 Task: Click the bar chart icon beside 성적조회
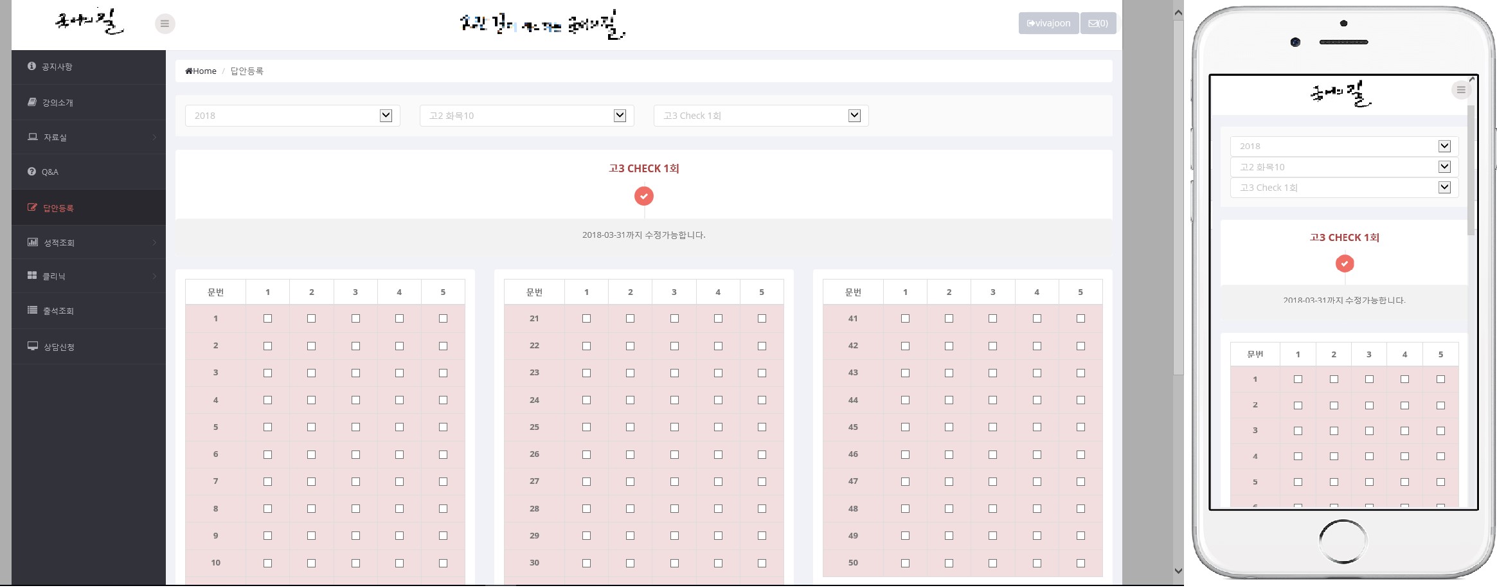(32, 242)
